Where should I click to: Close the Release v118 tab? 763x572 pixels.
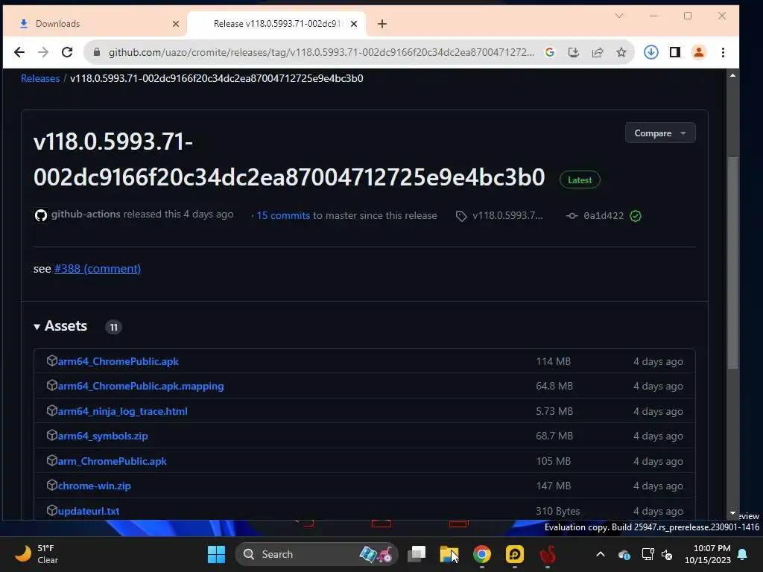pyautogui.click(x=354, y=24)
